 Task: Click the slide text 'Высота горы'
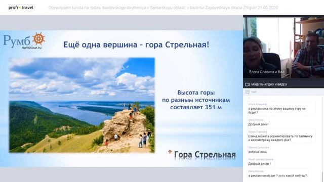[x=196, y=93]
